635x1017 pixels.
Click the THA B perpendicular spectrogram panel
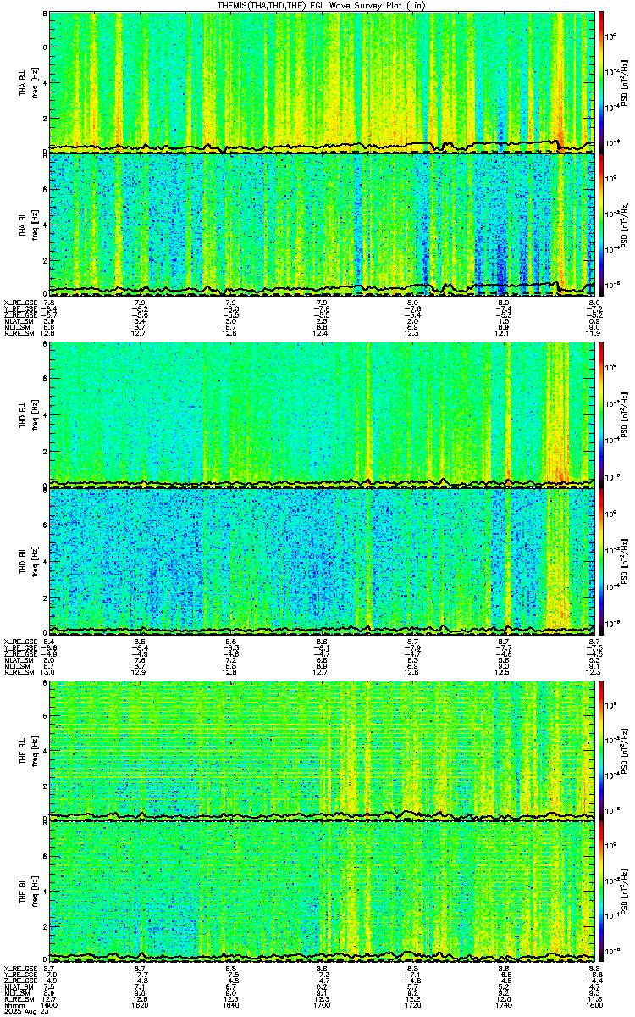(x=322, y=81)
